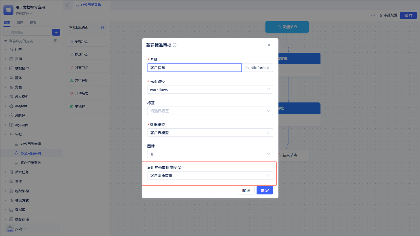The width and height of the screenshot is (420, 236).
Task: Open the 办公用品申请 approval item
Action: click(x=31, y=144)
